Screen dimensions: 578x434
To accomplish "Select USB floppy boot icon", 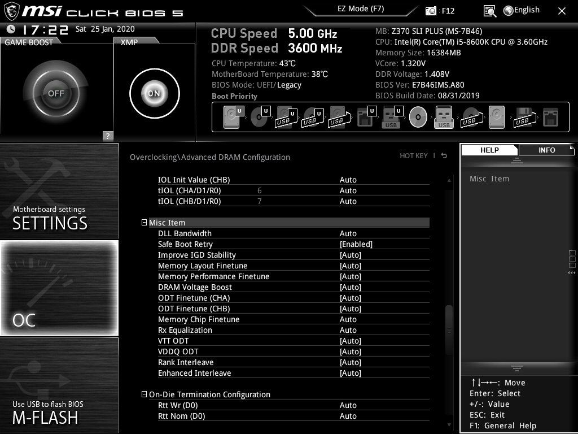I will (524, 117).
